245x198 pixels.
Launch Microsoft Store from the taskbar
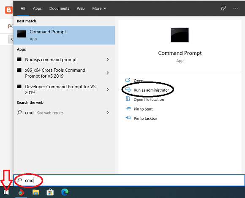click(x=50, y=192)
